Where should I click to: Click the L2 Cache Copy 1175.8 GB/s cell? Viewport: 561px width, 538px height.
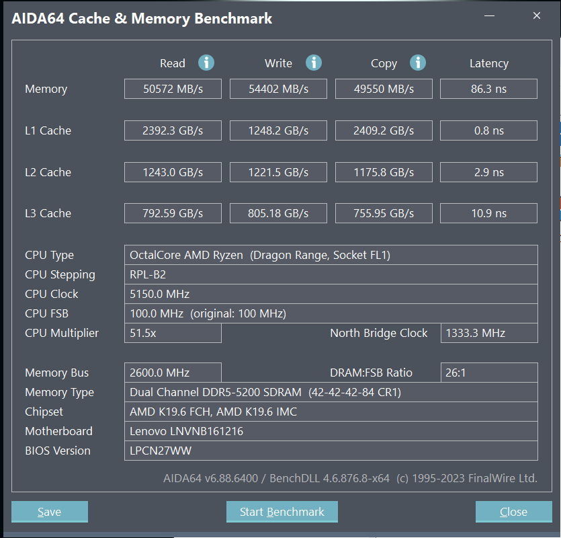point(384,172)
